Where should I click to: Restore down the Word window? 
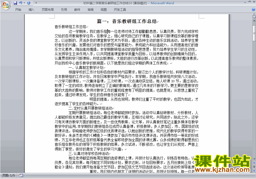(x=250, y=2)
